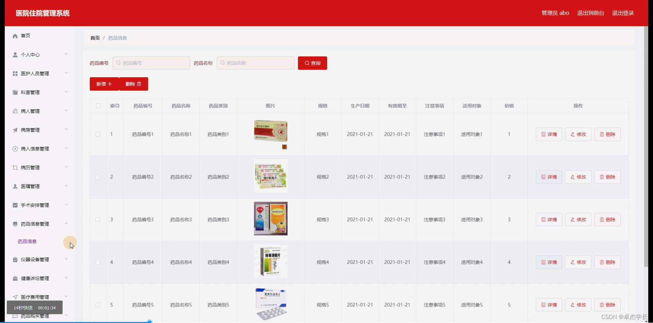Viewport: 653px width, 323px height.
Task: Check the select-all checkbox in table header
Action: click(98, 105)
